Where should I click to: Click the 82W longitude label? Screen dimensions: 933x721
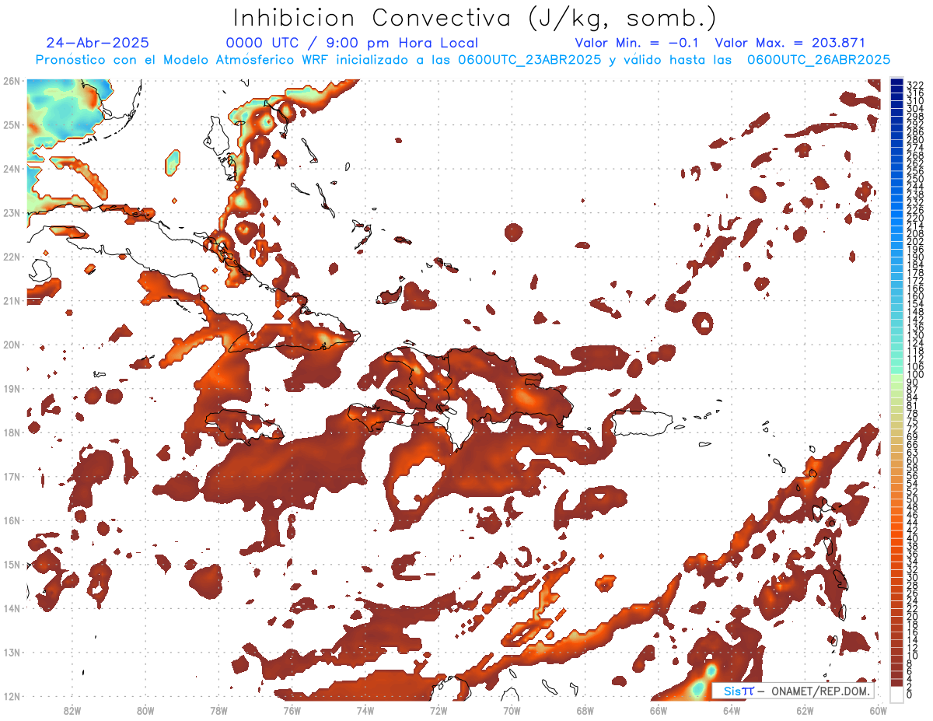pos(72,710)
